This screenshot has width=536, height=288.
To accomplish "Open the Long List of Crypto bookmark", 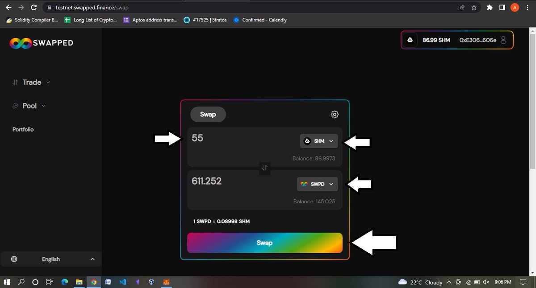I will tap(91, 20).
